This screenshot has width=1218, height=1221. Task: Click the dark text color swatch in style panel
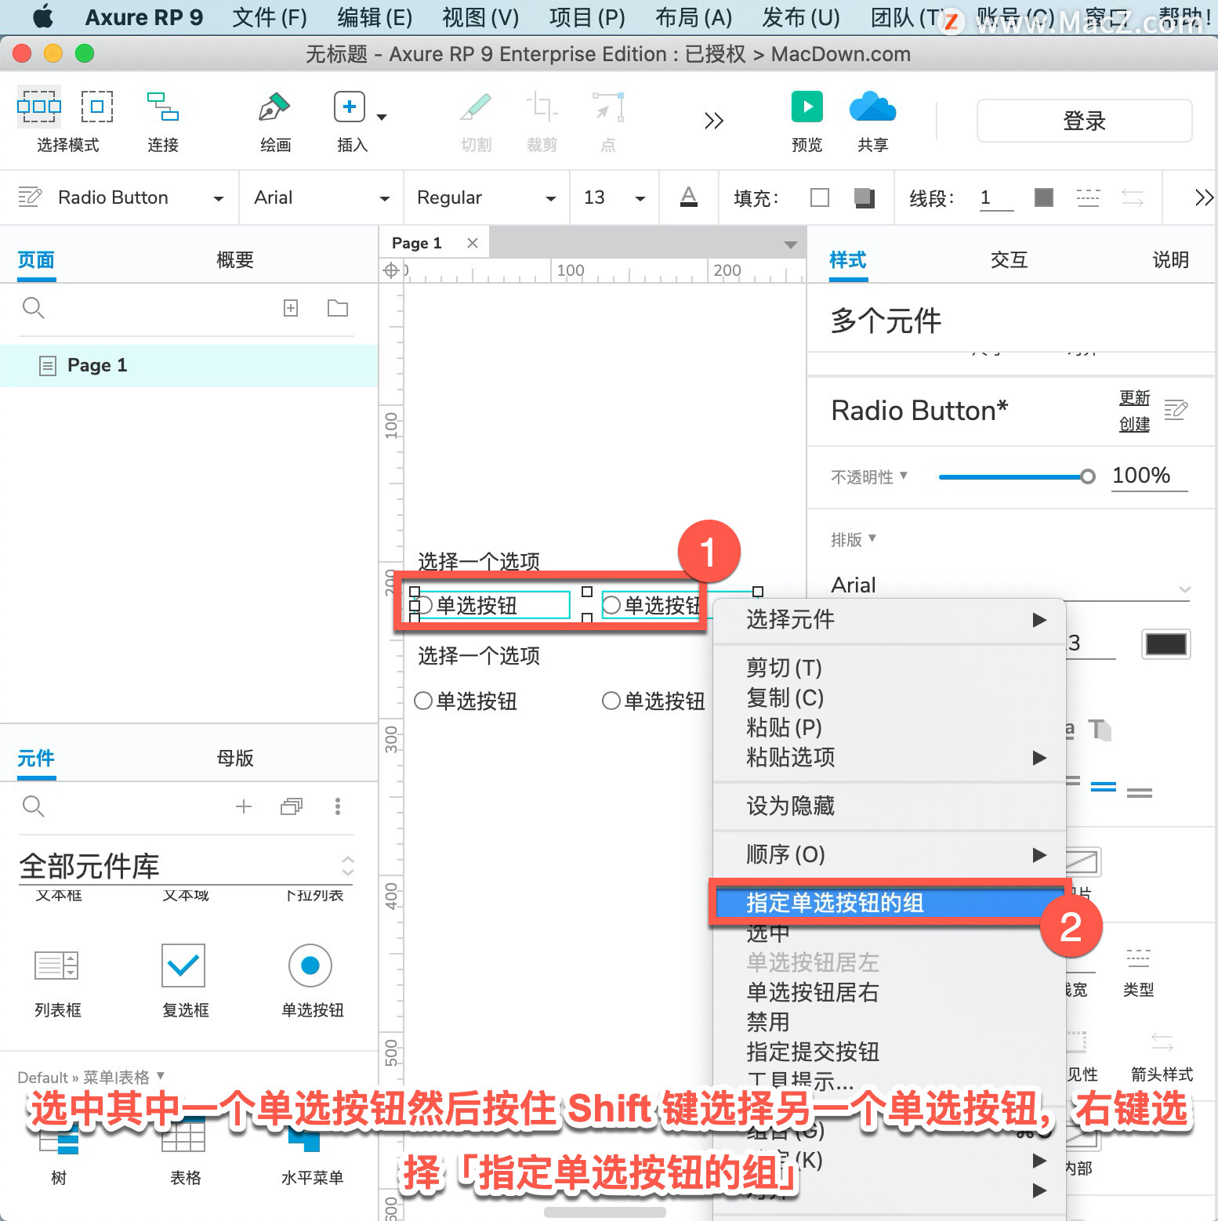[x=1166, y=644]
